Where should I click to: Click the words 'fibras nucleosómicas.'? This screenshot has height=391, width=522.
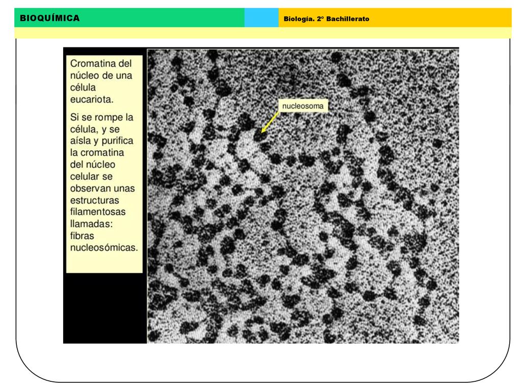tap(104, 242)
